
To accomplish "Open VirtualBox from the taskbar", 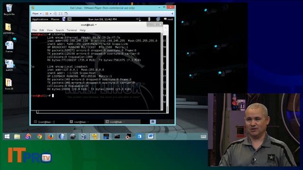I will click(84, 136).
